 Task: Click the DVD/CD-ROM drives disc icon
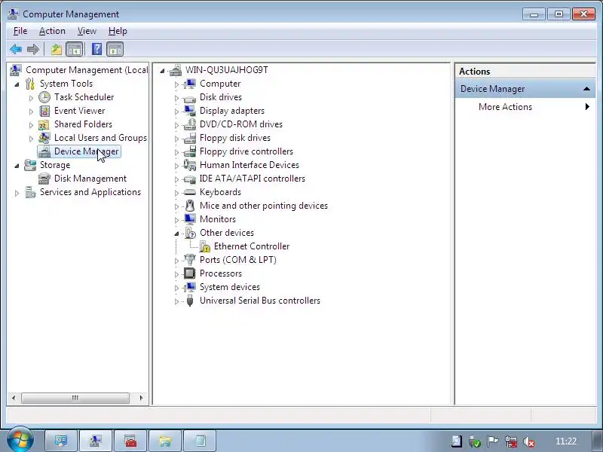190,124
